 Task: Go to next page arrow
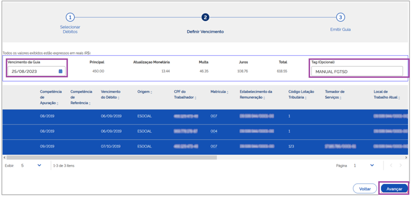pyautogui.click(x=400, y=165)
